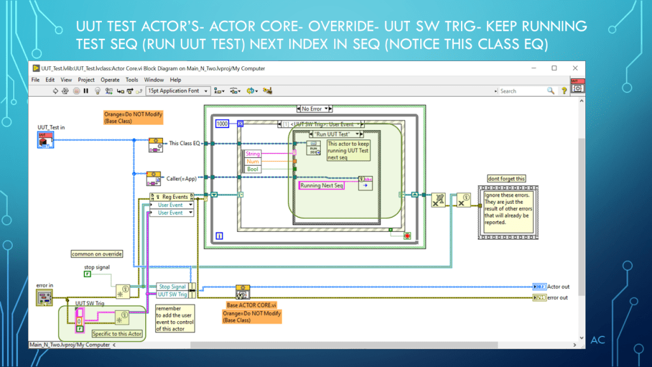Screen dimensions: 652x367
Task: Click the Search input field
Action: pyautogui.click(x=522, y=91)
